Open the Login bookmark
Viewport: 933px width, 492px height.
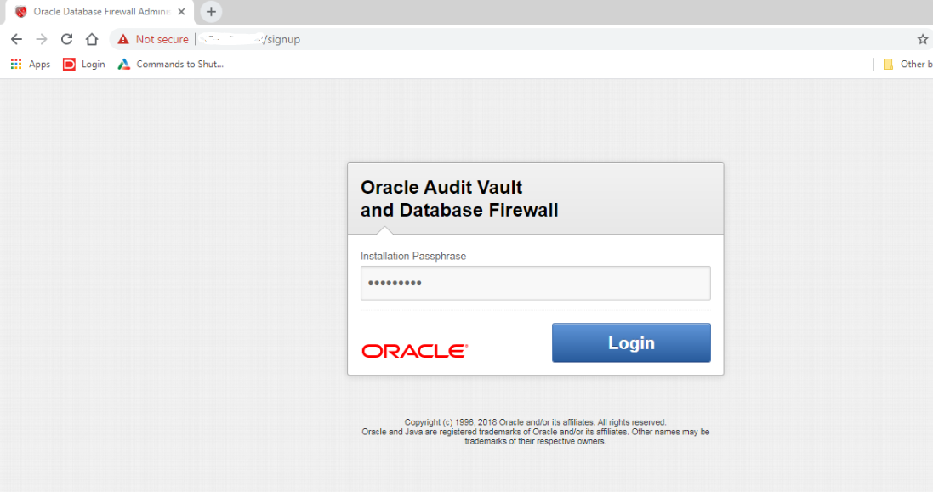tap(84, 64)
